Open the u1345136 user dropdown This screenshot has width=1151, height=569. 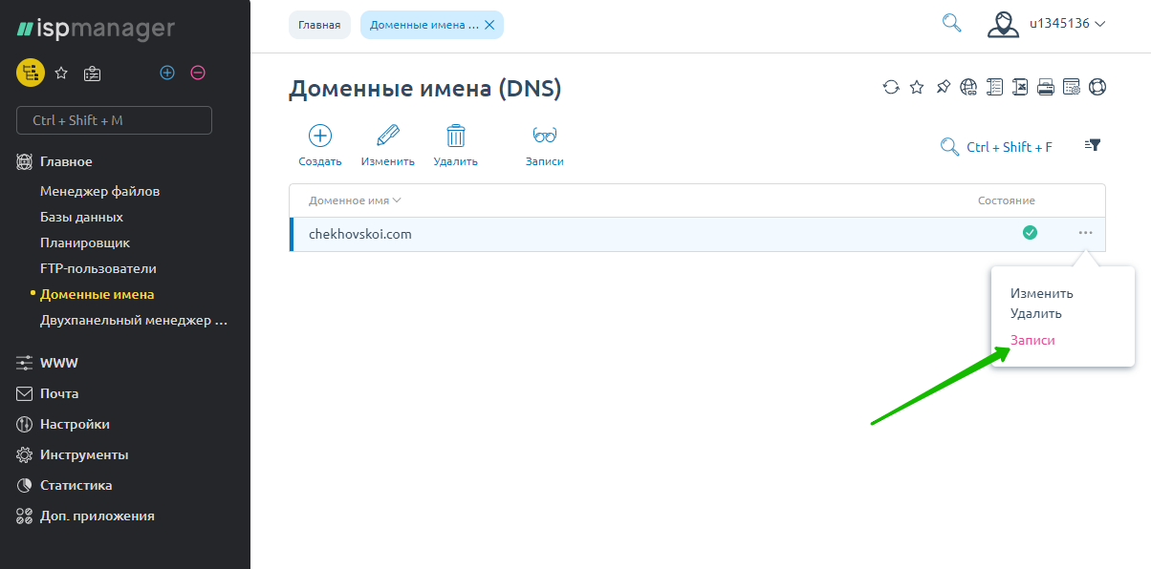tap(1067, 23)
